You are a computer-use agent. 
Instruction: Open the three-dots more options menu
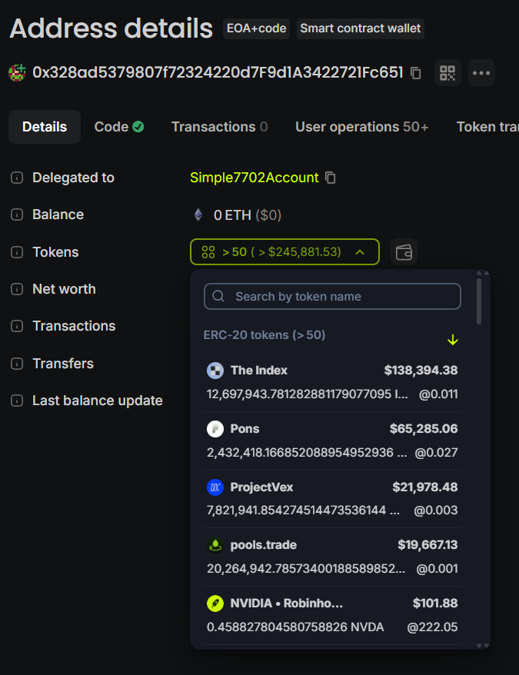[x=481, y=73]
